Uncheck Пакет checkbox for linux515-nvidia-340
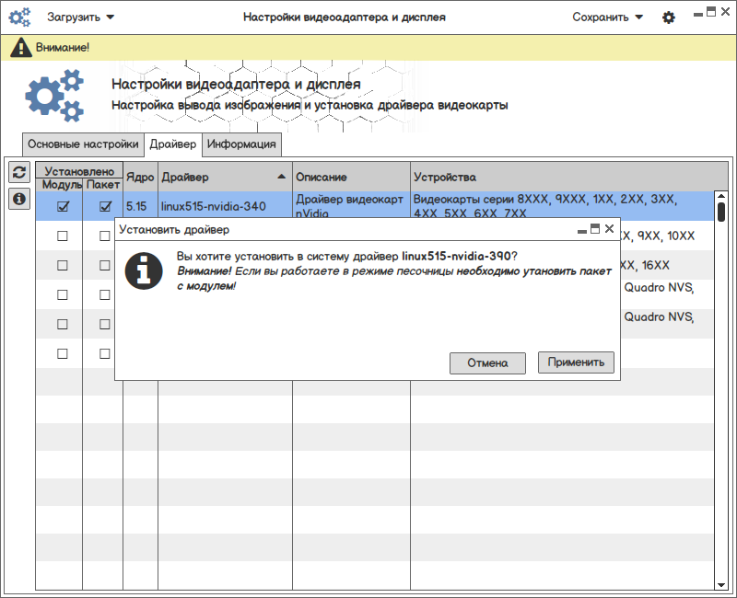The height and width of the screenshot is (598, 737). point(105,207)
